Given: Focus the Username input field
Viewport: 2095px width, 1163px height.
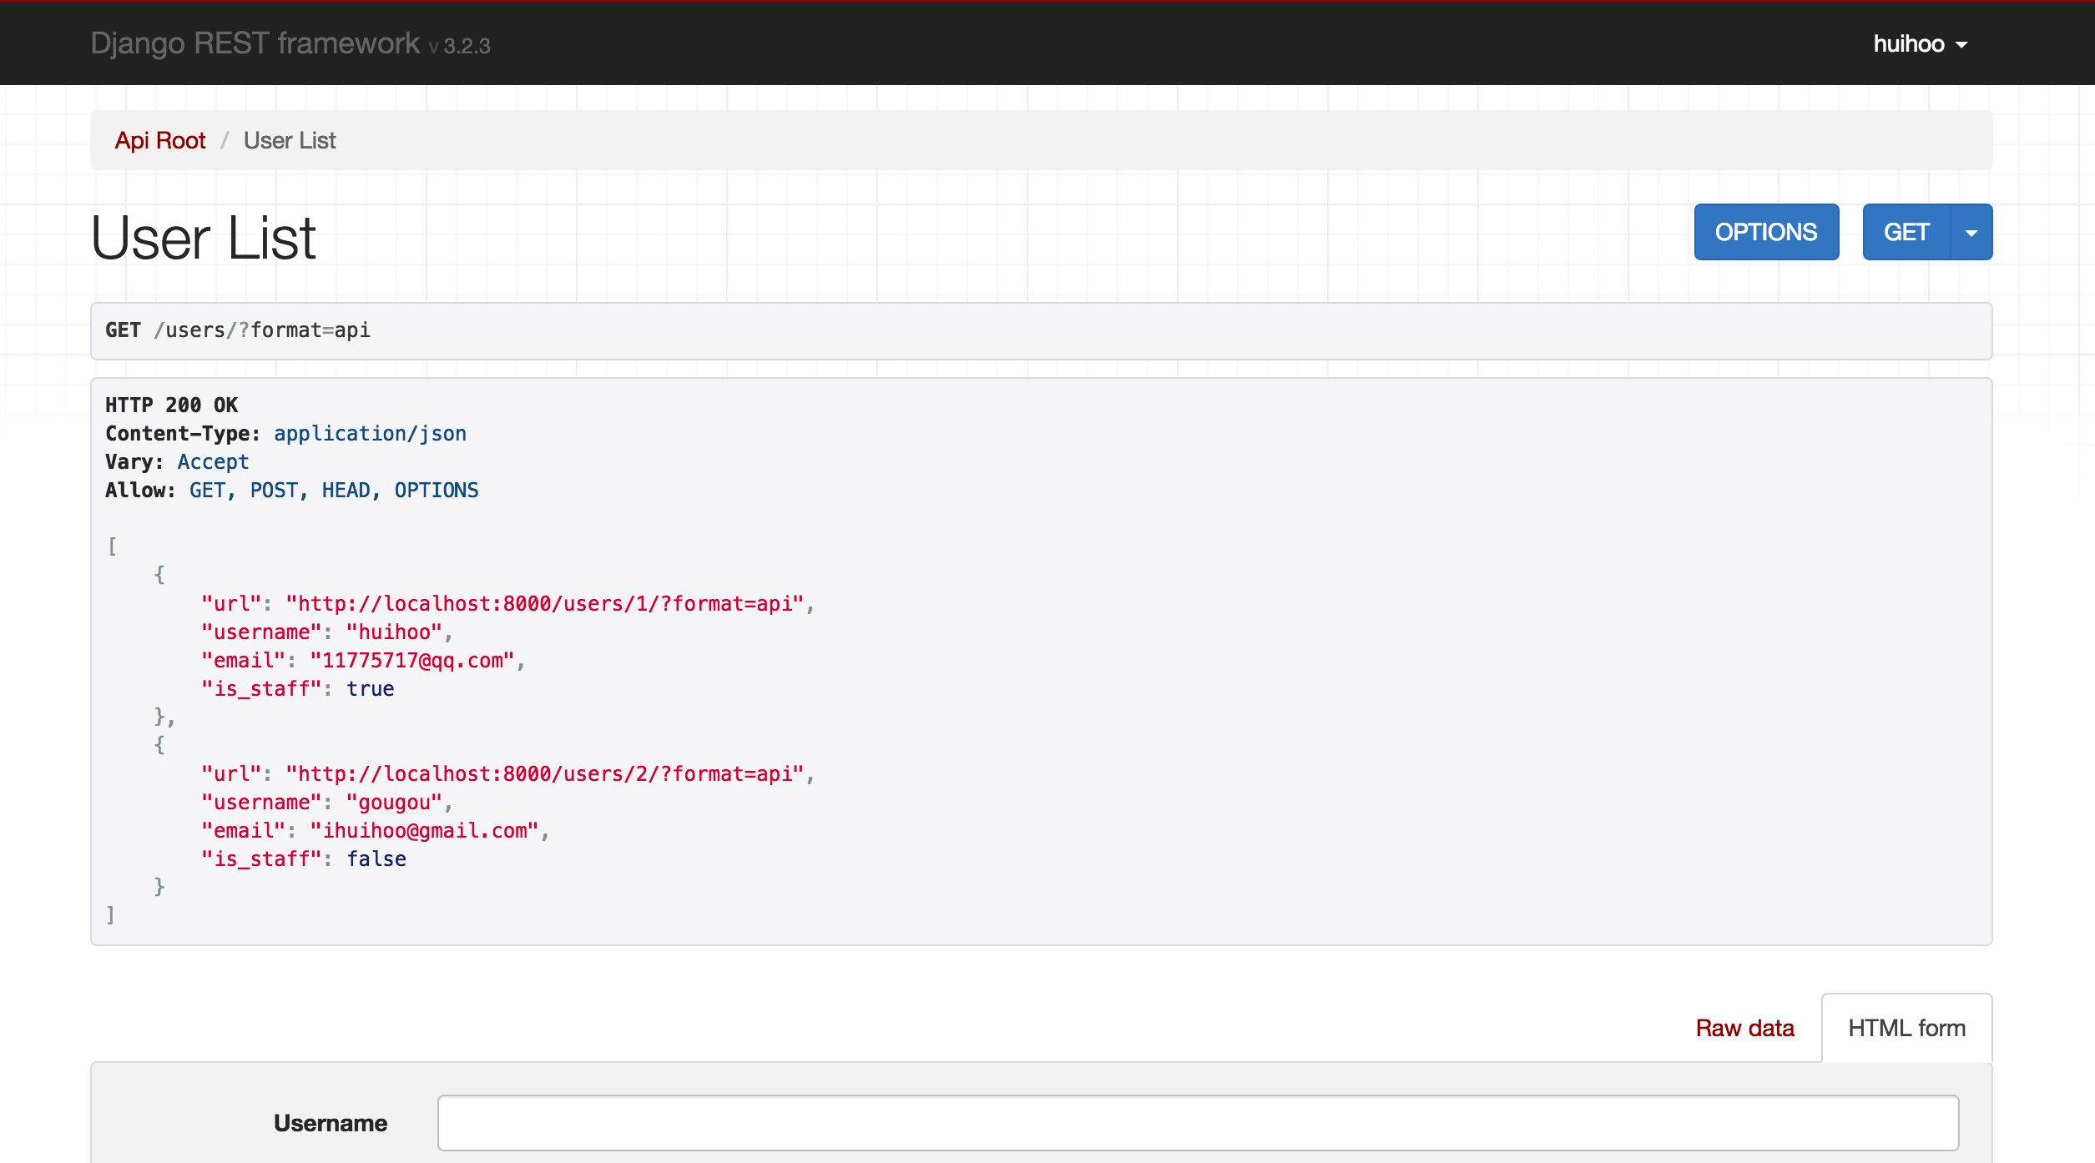Looking at the screenshot, I should click(x=1198, y=1123).
